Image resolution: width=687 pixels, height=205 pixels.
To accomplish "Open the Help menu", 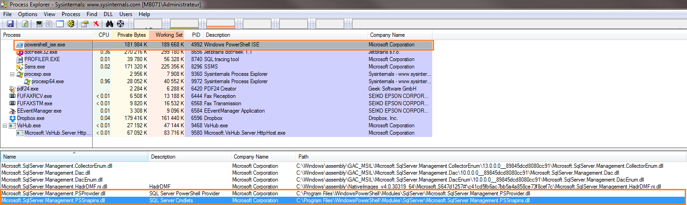I will click(144, 14).
